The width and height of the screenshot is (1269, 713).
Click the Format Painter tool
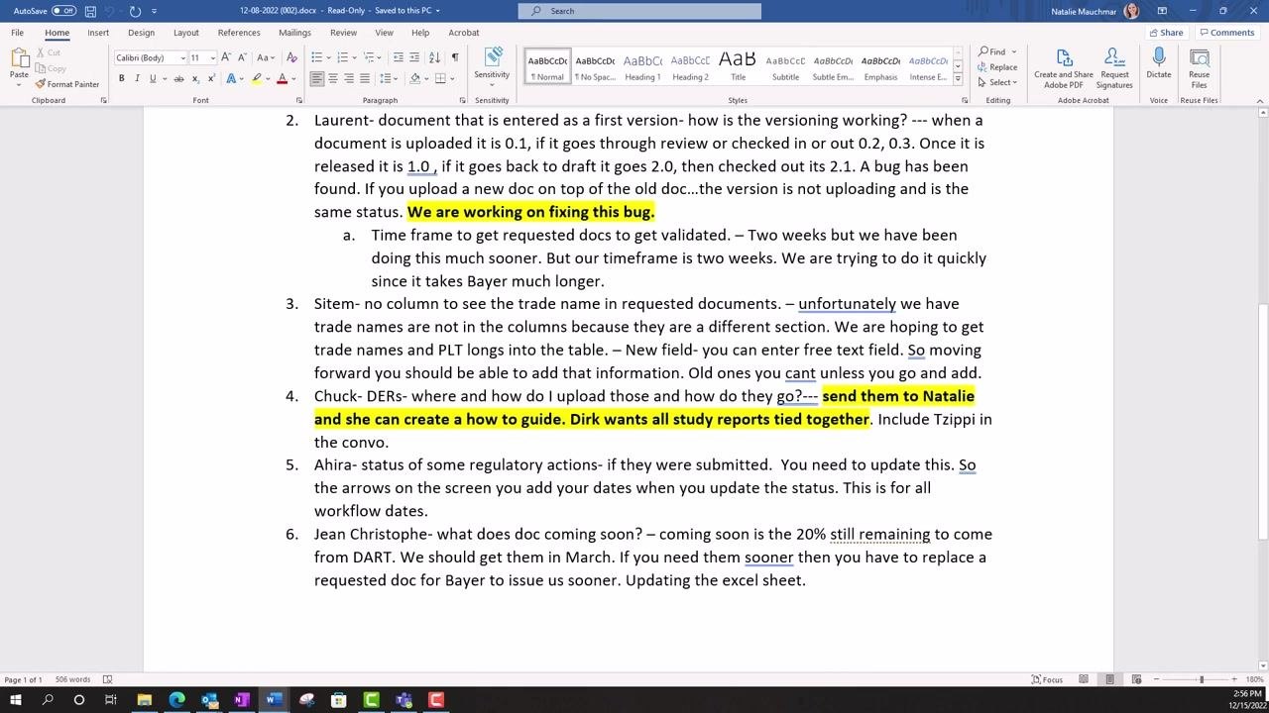67,84
